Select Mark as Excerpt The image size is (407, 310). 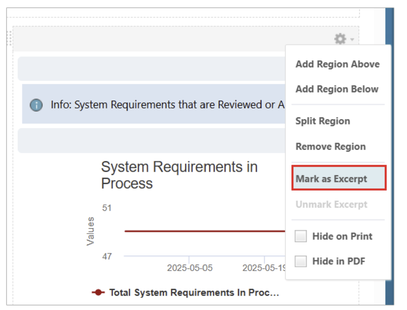point(339,178)
